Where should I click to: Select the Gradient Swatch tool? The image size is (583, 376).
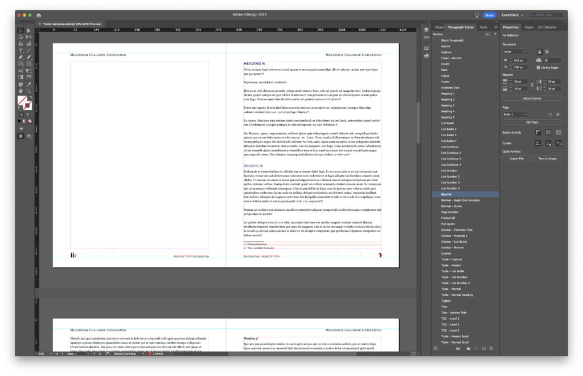(x=21, y=77)
